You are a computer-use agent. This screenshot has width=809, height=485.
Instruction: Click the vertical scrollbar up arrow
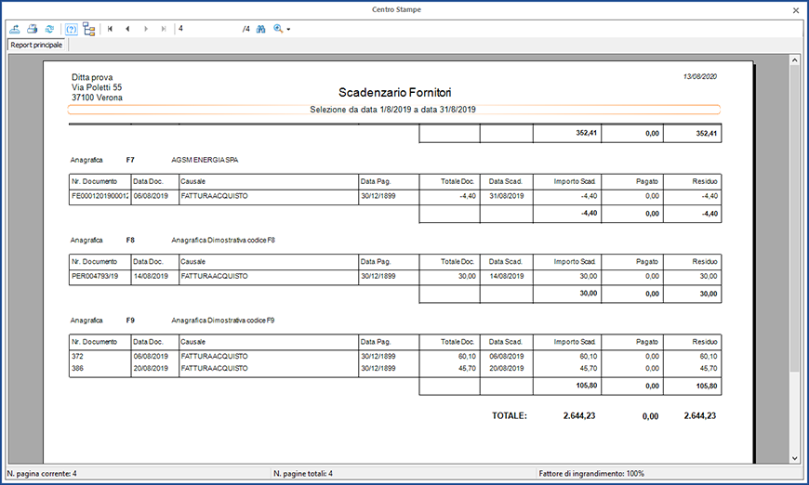795,60
